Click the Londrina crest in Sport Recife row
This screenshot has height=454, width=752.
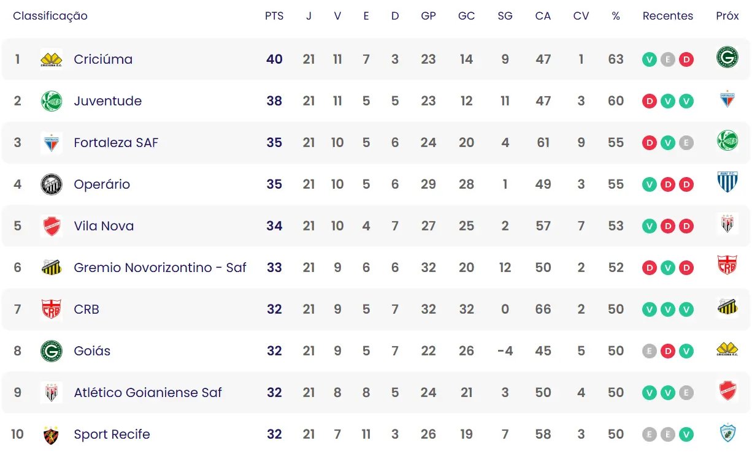point(727,433)
